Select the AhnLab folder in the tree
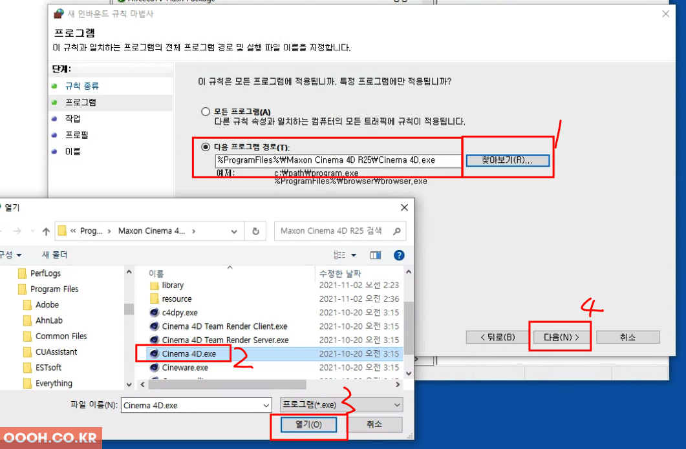Image resolution: width=686 pixels, height=449 pixels. [x=49, y=320]
